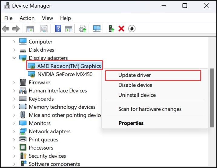Image resolution: width=217 pixels, height=168 pixels.
Task: Click the Display adapters category icon
Action: coord(23,58)
